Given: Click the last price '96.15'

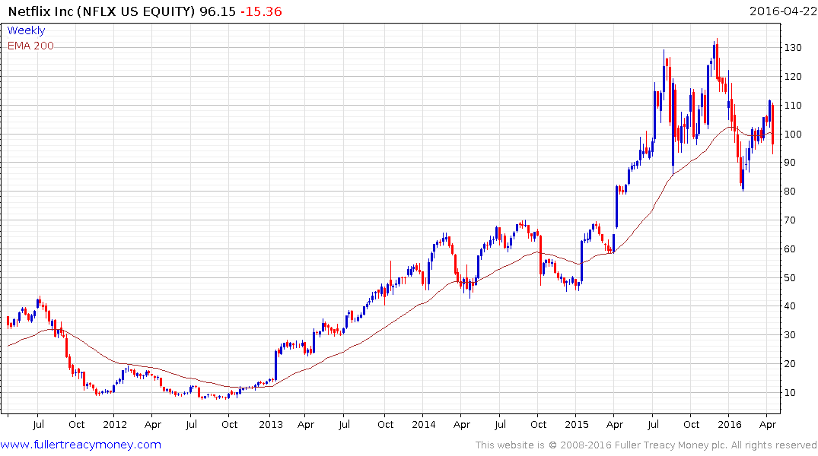Looking at the screenshot, I should tap(218, 11).
